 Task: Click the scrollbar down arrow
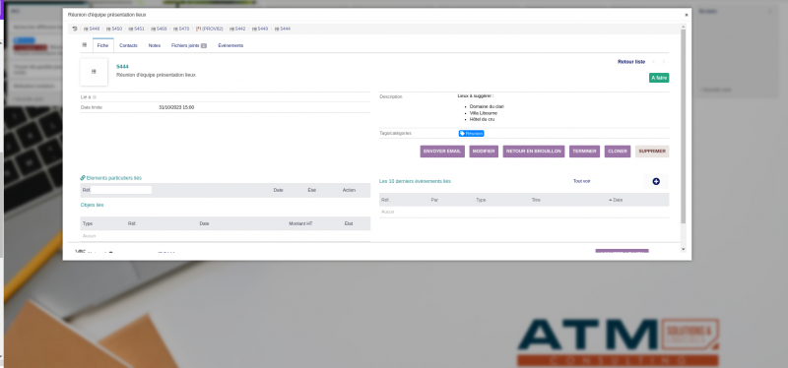(x=683, y=249)
